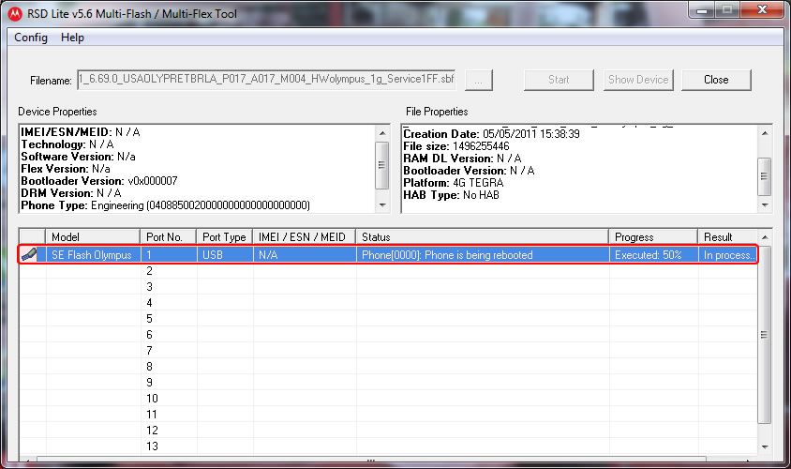Click device list vertical scrollbar thumb
Screen dimensions: 791x469
point(764,335)
